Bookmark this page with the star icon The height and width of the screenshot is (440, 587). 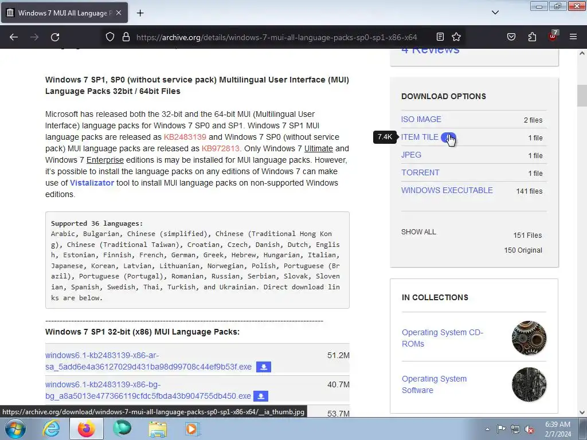tap(456, 37)
